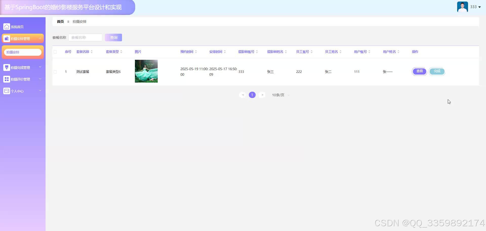Open the 10条/页 page size dropdown
Viewport: 486px width, 231px height.
[x=280, y=95]
